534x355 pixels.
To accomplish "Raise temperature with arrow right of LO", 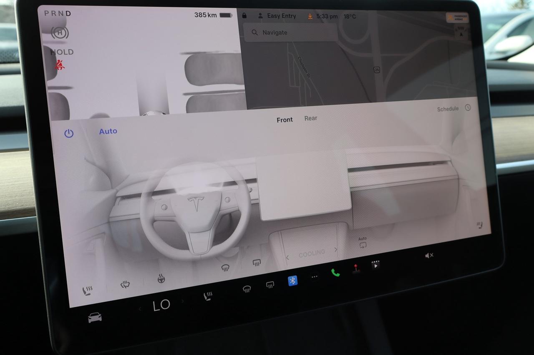I will click(182, 301).
